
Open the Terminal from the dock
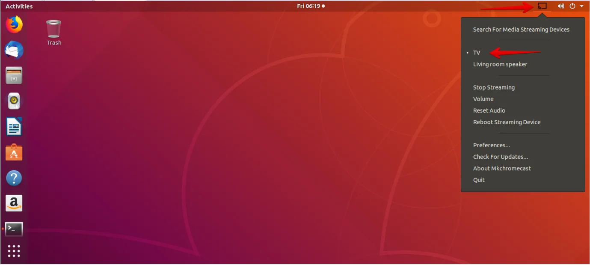(14, 229)
